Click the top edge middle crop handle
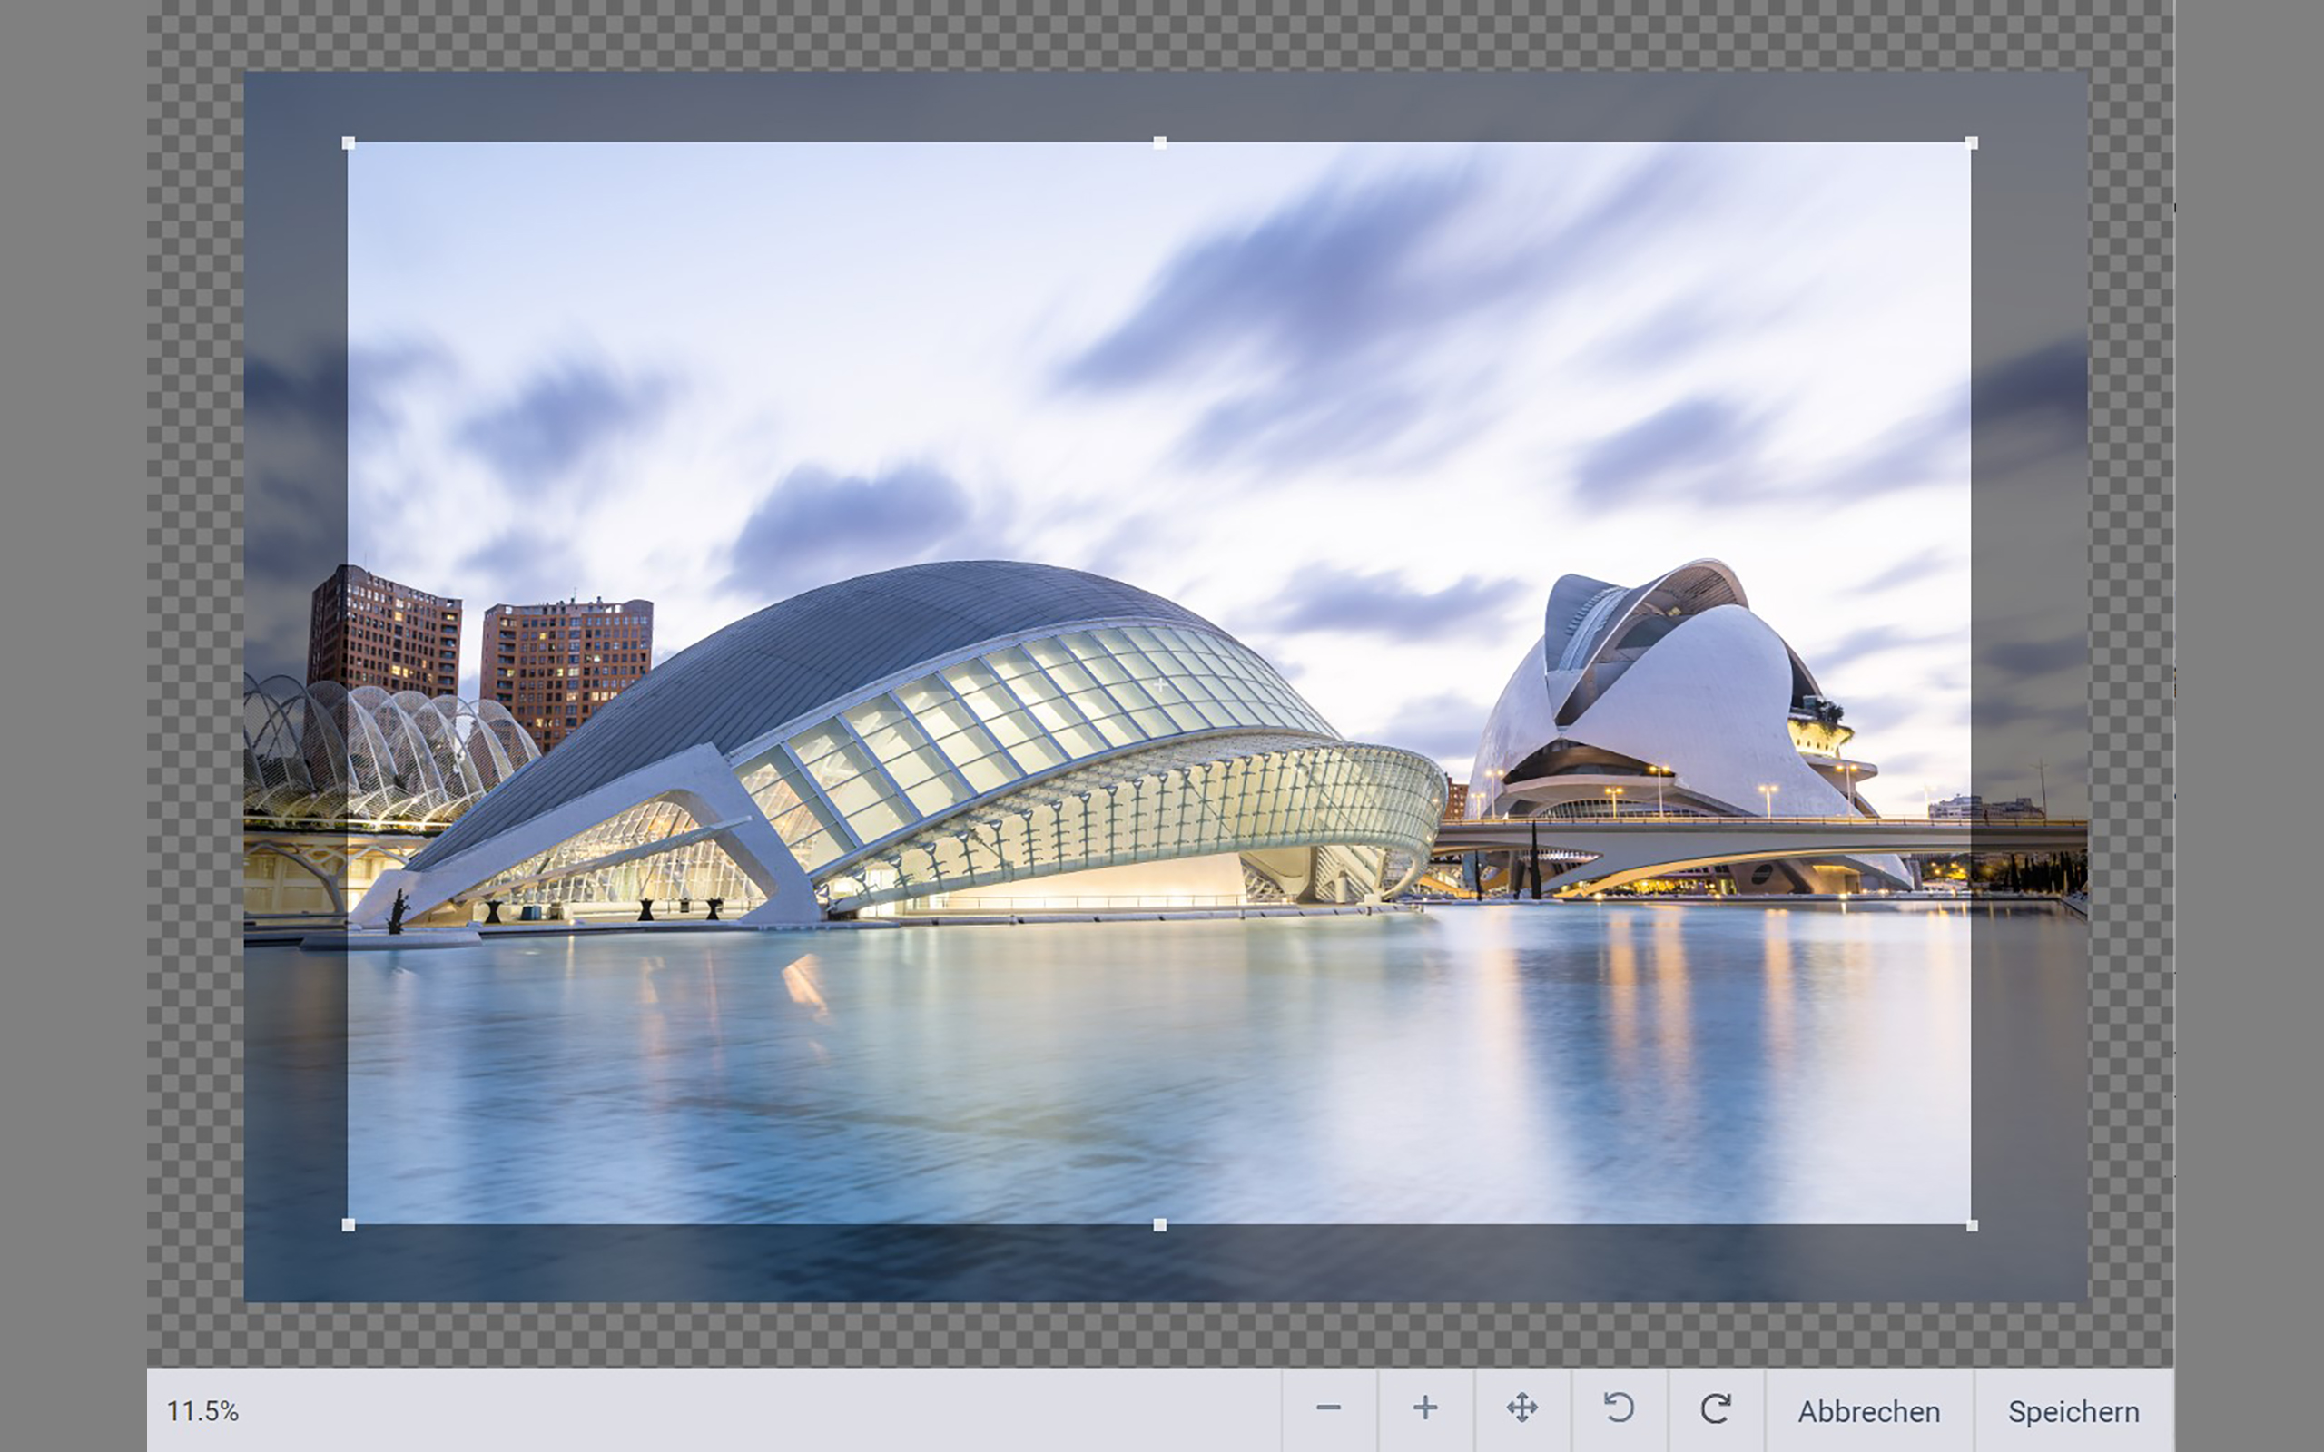Viewport: 2324px width, 1452px height. (x=1160, y=143)
